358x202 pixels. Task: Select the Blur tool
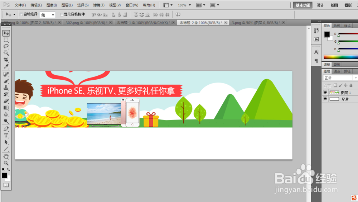[6, 114]
